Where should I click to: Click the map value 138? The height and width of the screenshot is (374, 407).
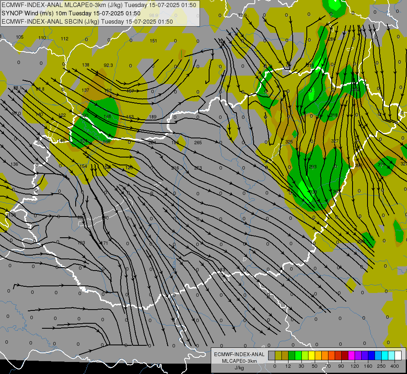point(86,65)
